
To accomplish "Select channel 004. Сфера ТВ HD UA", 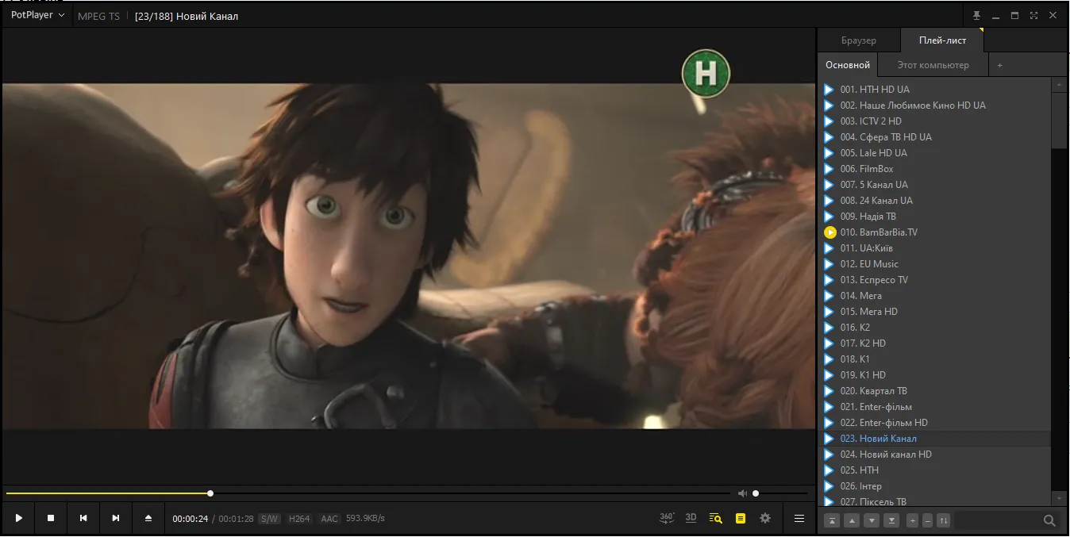I will coord(935,137).
